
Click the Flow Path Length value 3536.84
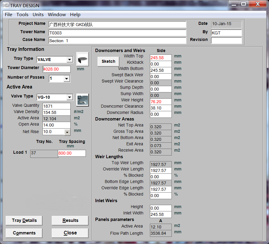click(x=161, y=233)
